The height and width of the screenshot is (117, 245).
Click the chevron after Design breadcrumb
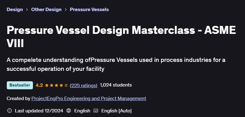[x=27, y=10]
